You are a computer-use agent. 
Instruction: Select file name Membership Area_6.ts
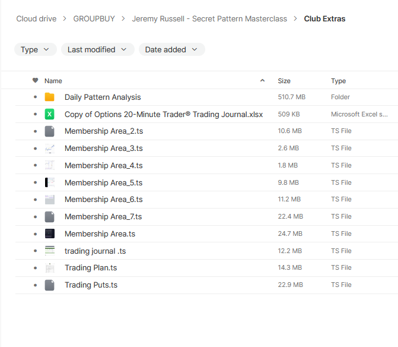[104, 200]
